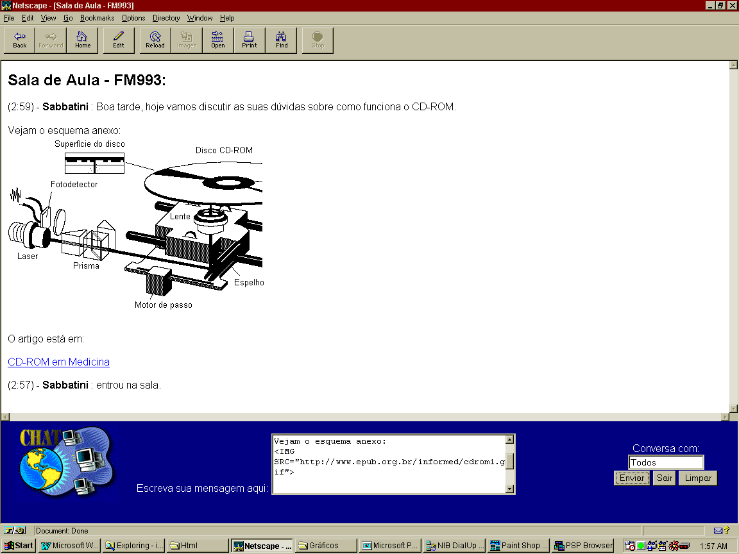Click the Sair button to leave chat
The height and width of the screenshot is (554, 739).
point(665,478)
